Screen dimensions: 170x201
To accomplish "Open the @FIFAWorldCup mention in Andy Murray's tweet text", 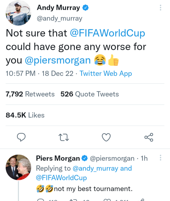I will click(x=107, y=33).
